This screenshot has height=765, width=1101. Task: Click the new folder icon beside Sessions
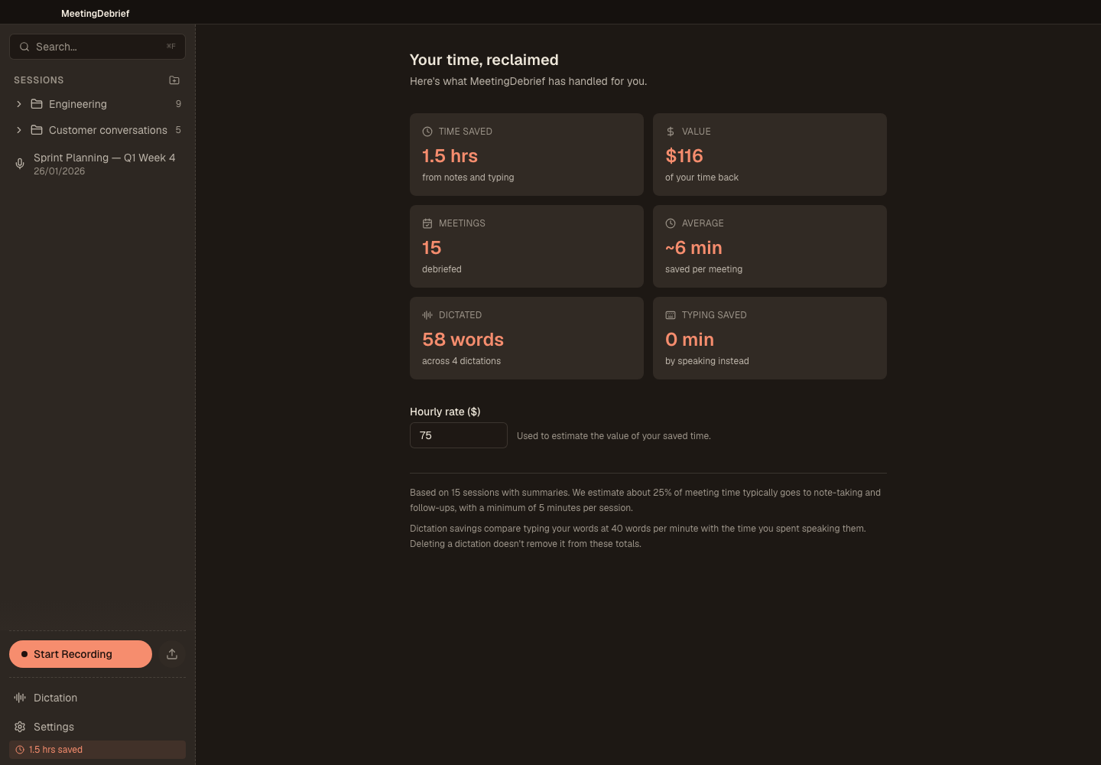tap(174, 80)
